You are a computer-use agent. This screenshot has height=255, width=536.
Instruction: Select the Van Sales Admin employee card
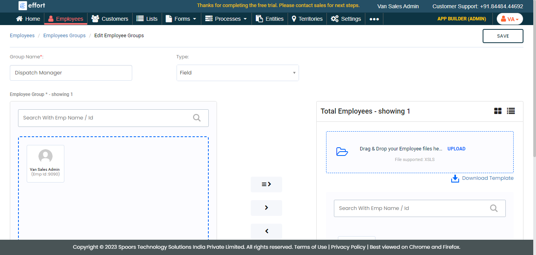click(x=46, y=163)
